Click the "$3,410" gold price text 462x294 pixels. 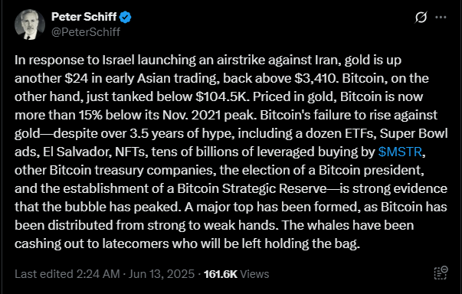click(x=316, y=78)
